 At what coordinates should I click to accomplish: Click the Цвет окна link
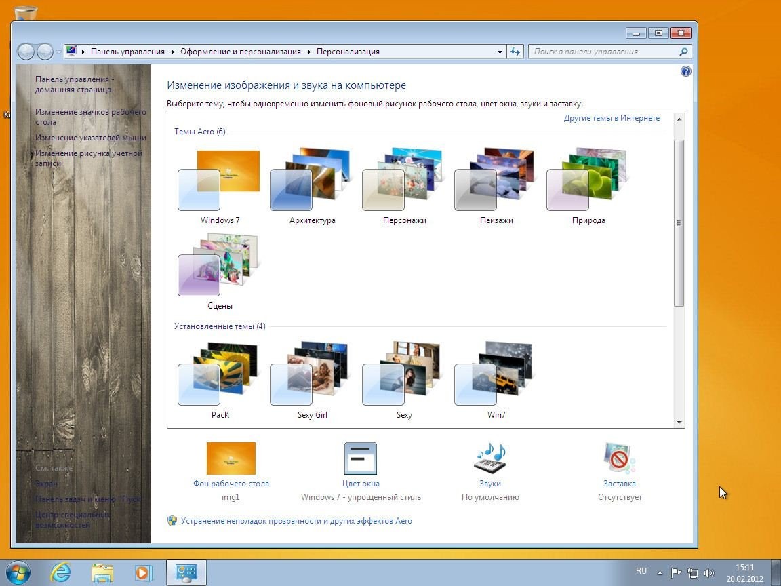[361, 484]
